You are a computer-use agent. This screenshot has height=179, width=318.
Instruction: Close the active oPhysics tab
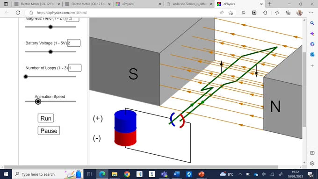click(x=261, y=4)
